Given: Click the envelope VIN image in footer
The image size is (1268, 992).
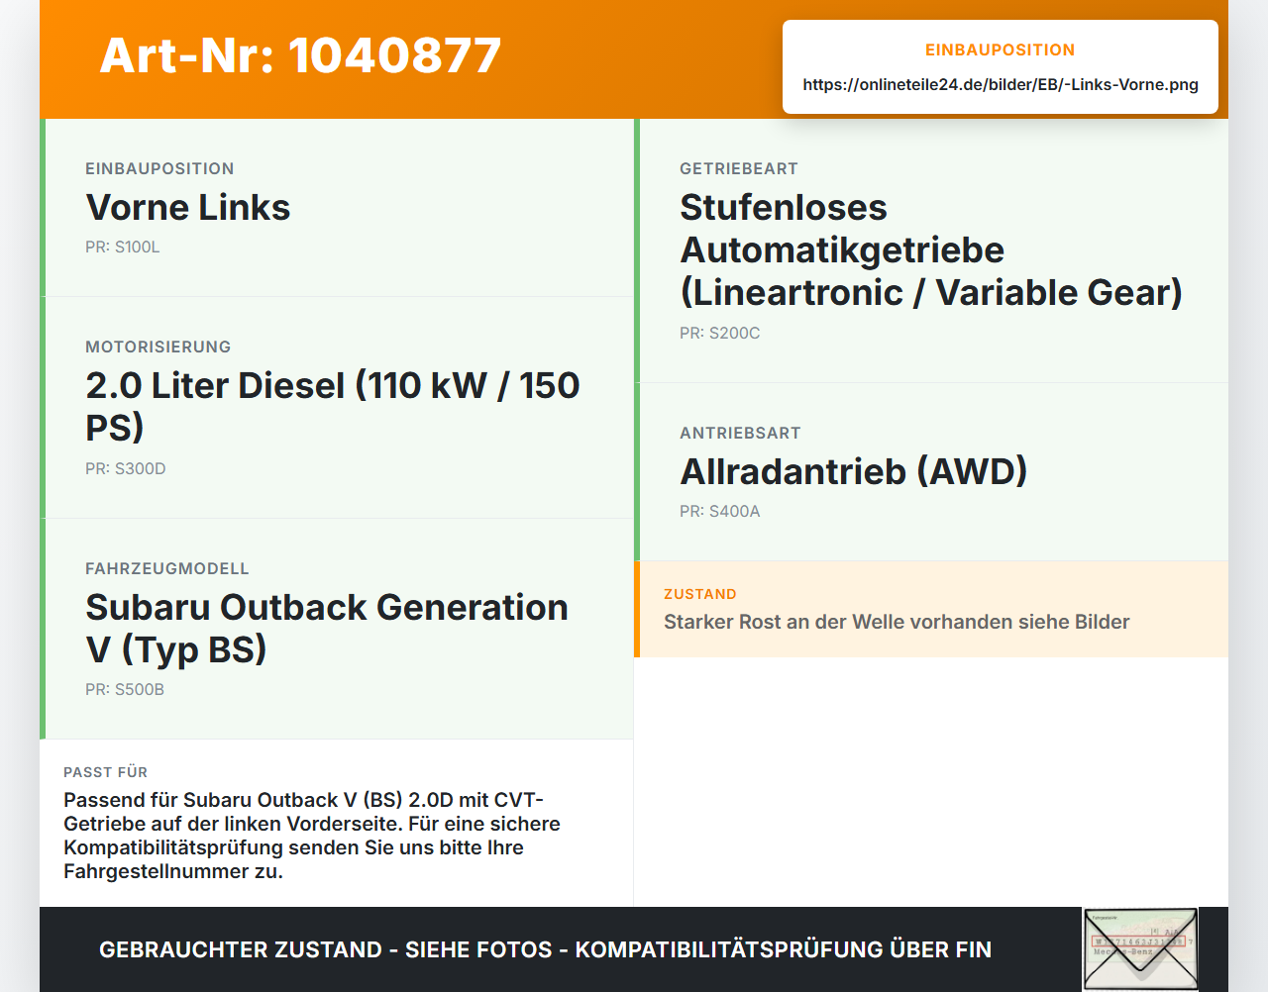Looking at the screenshot, I should coord(1140,949).
